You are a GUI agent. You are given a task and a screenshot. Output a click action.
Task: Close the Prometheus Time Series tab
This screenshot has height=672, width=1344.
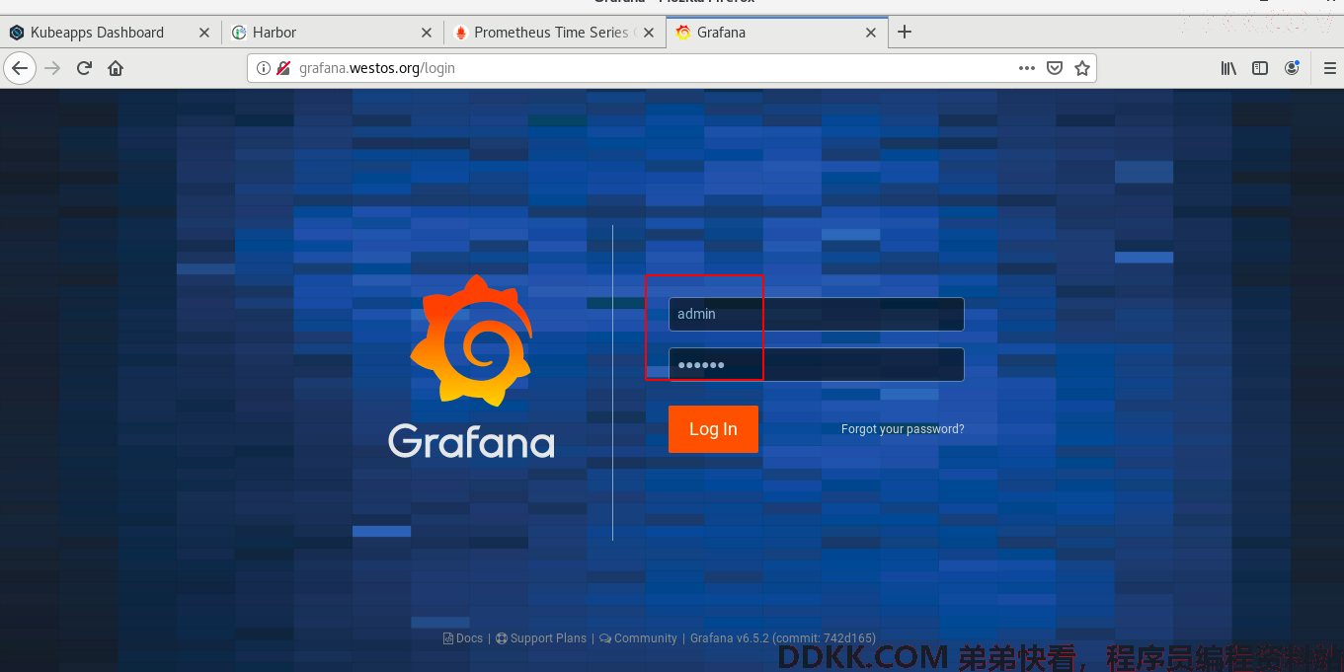pos(649,33)
